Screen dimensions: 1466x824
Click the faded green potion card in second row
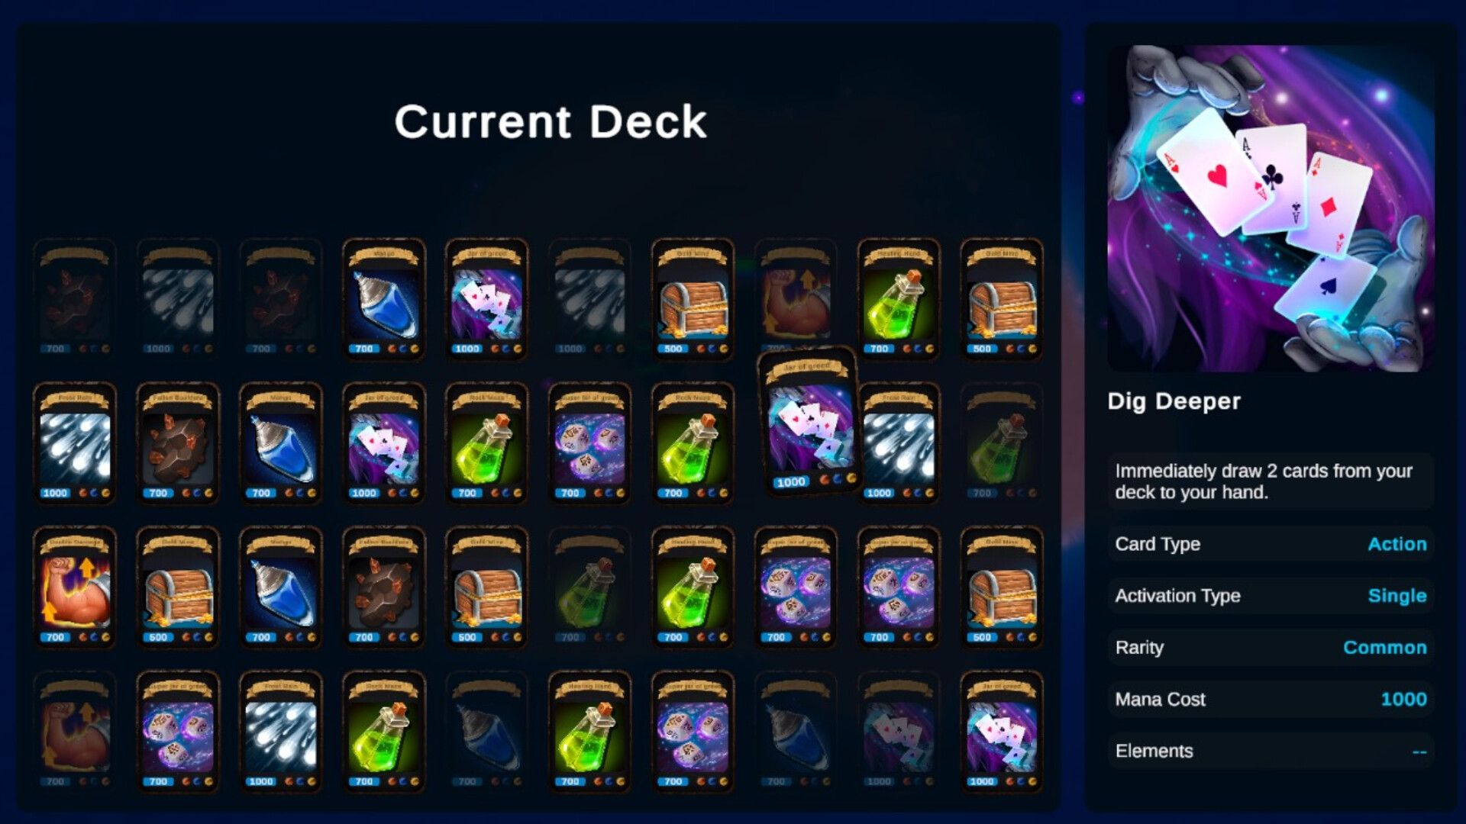(x=1002, y=443)
